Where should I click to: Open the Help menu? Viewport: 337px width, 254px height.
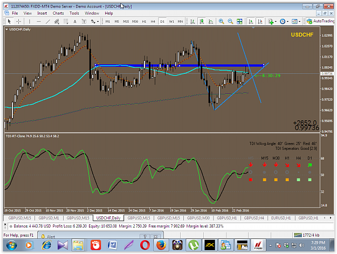(109, 13)
